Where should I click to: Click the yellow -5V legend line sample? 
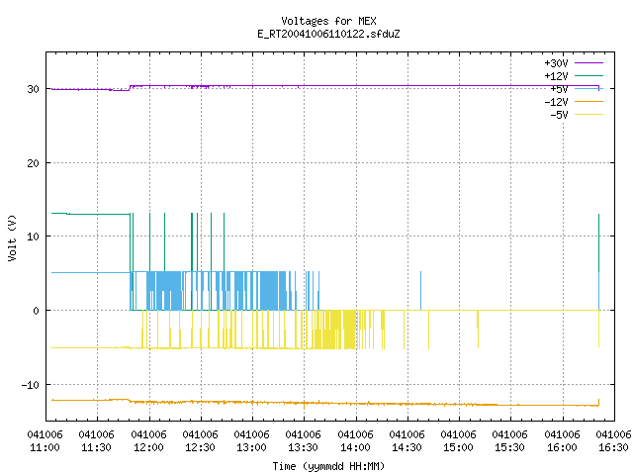click(588, 115)
